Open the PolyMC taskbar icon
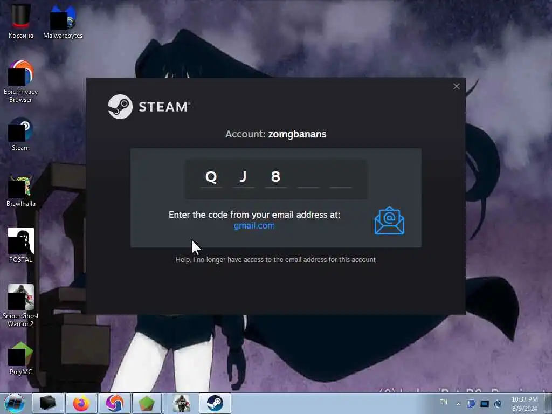552x414 pixels. point(147,403)
